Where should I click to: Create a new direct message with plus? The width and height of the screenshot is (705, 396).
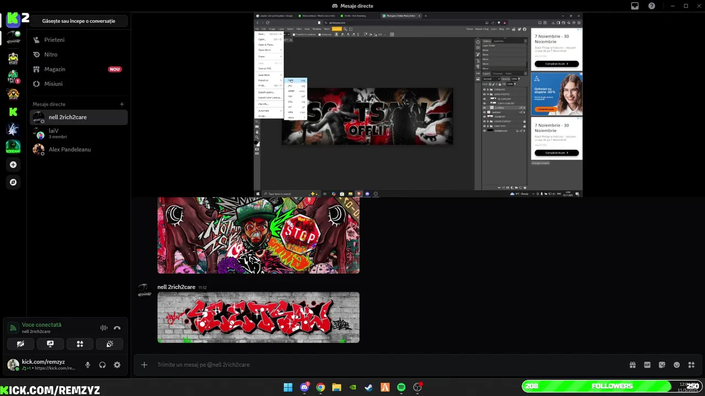(122, 104)
